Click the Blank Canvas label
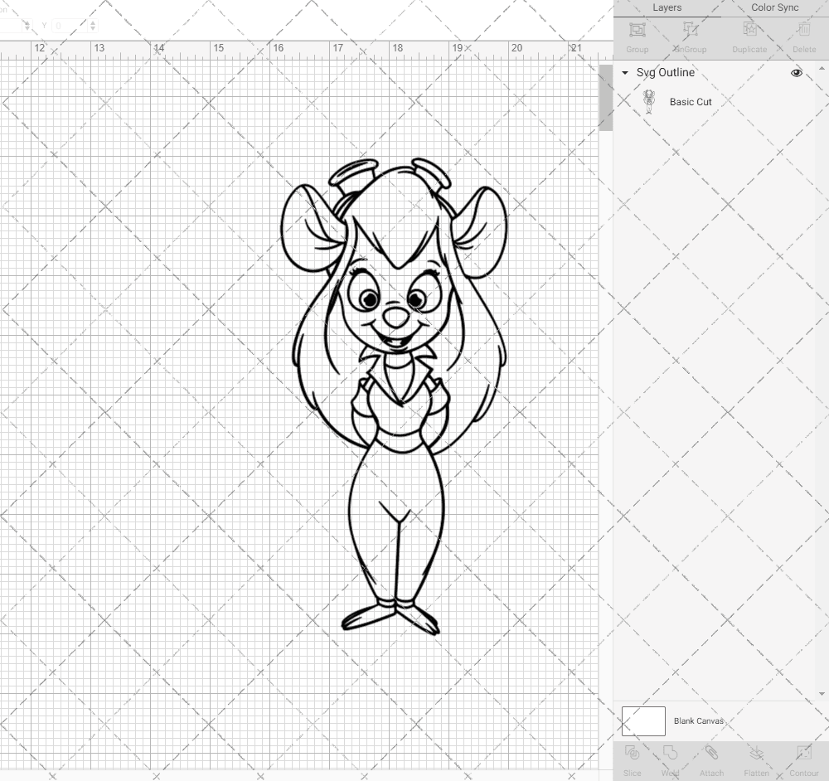The width and height of the screenshot is (829, 781). (x=698, y=721)
